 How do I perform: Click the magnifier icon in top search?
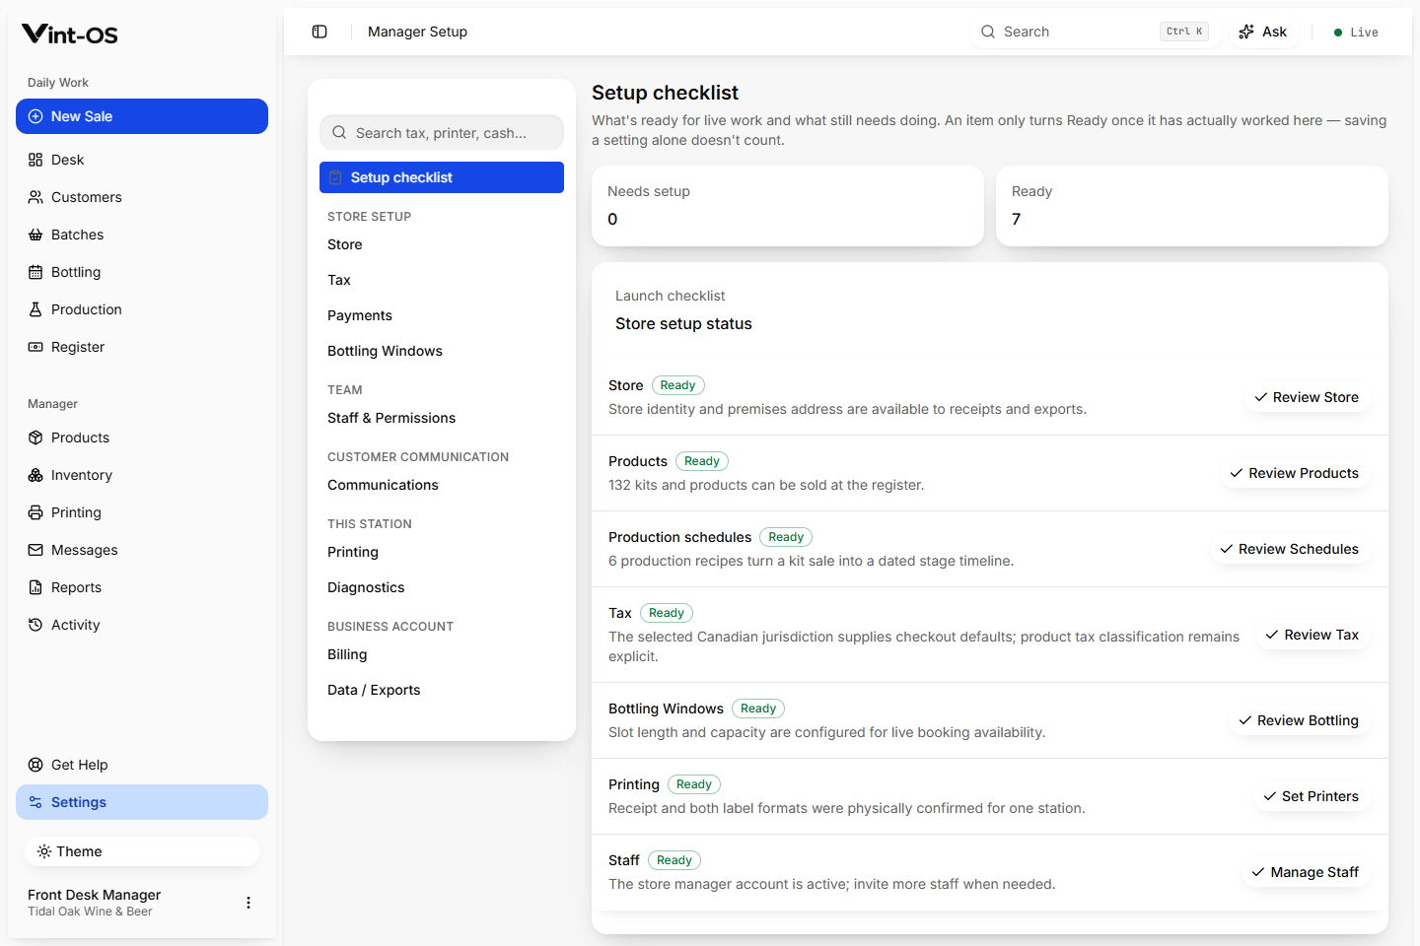(x=988, y=32)
